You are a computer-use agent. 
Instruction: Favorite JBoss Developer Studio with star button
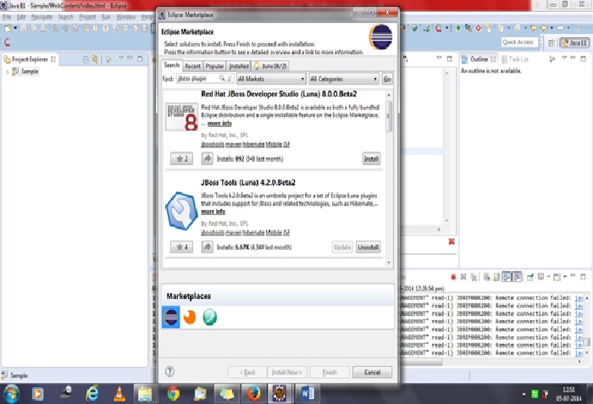[x=181, y=158]
